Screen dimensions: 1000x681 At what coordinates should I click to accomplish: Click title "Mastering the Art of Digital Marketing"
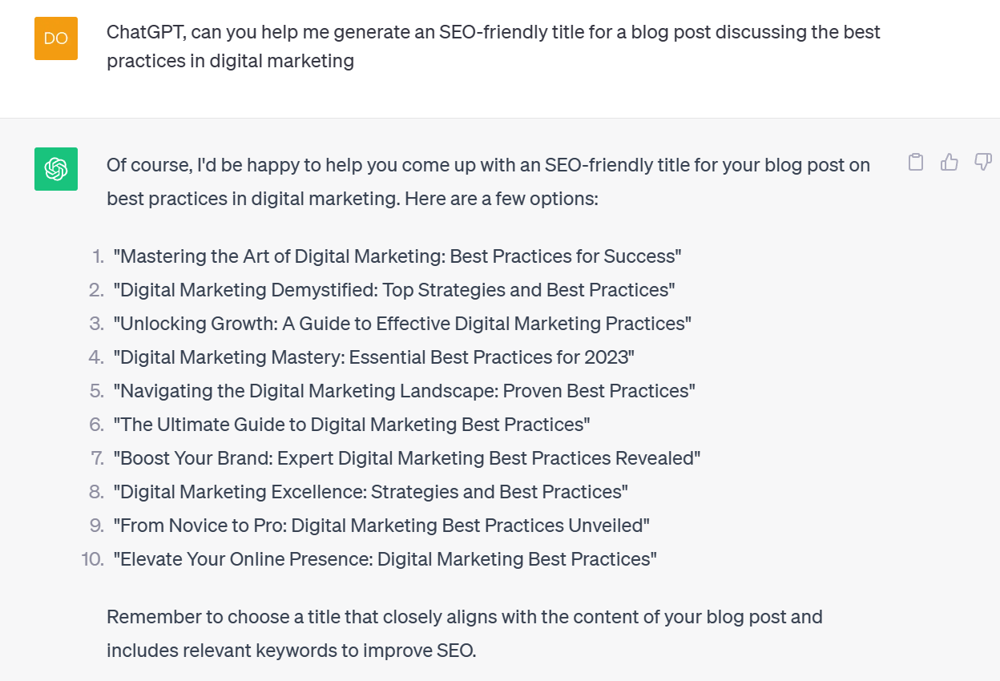(x=397, y=256)
